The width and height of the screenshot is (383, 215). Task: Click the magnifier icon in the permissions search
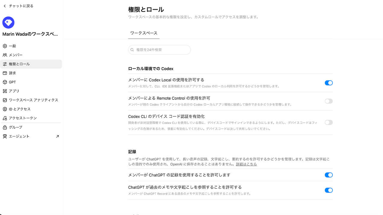pyautogui.click(x=132, y=50)
